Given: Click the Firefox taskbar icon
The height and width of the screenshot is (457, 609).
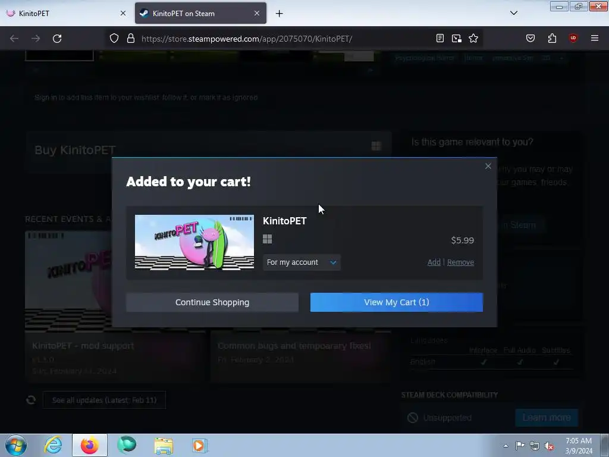Looking at the screenshot, I should [89, 445].
